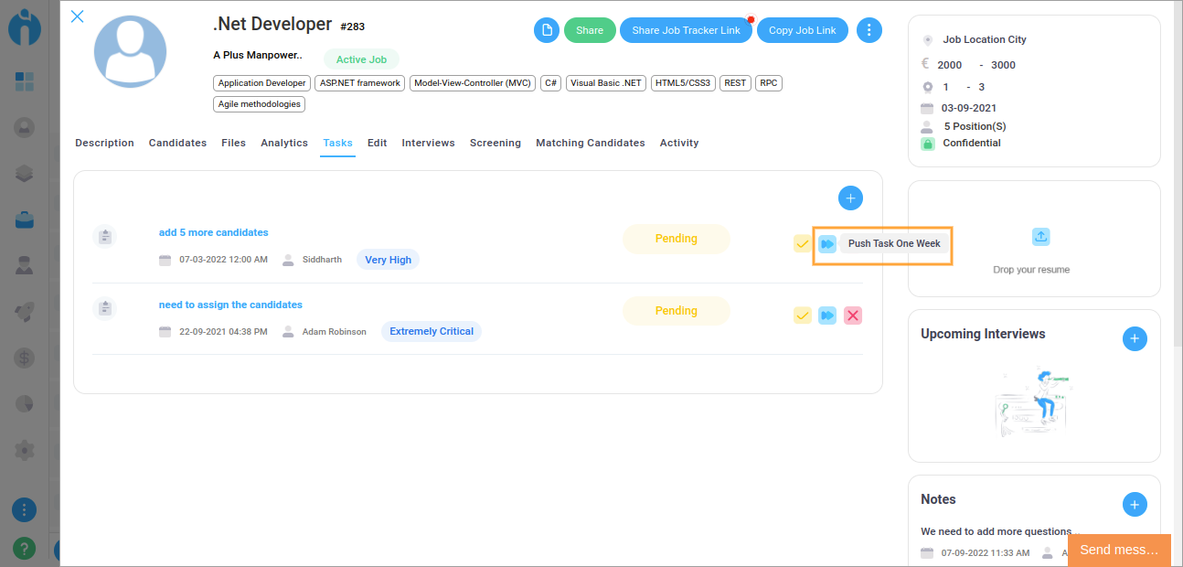Close the job details panel
This screenshot has width=1183, height=567.
click(78, 16)
